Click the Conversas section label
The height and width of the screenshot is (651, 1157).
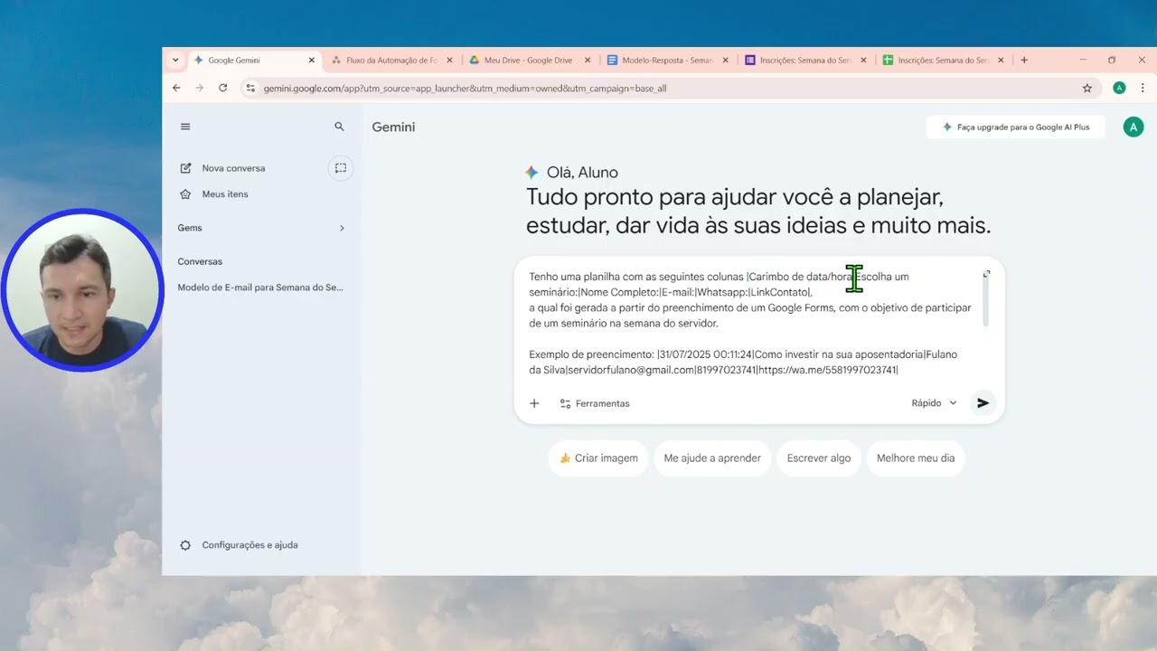coord(200,261)
